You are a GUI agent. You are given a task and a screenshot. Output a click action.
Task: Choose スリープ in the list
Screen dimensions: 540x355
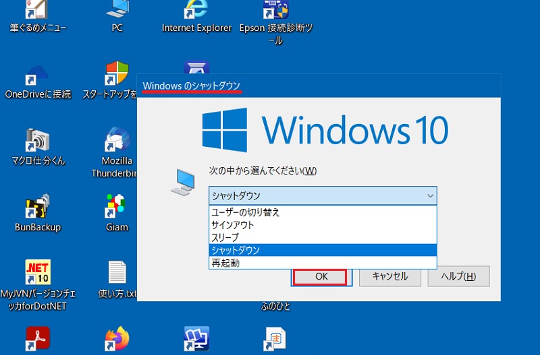(323, 238)
